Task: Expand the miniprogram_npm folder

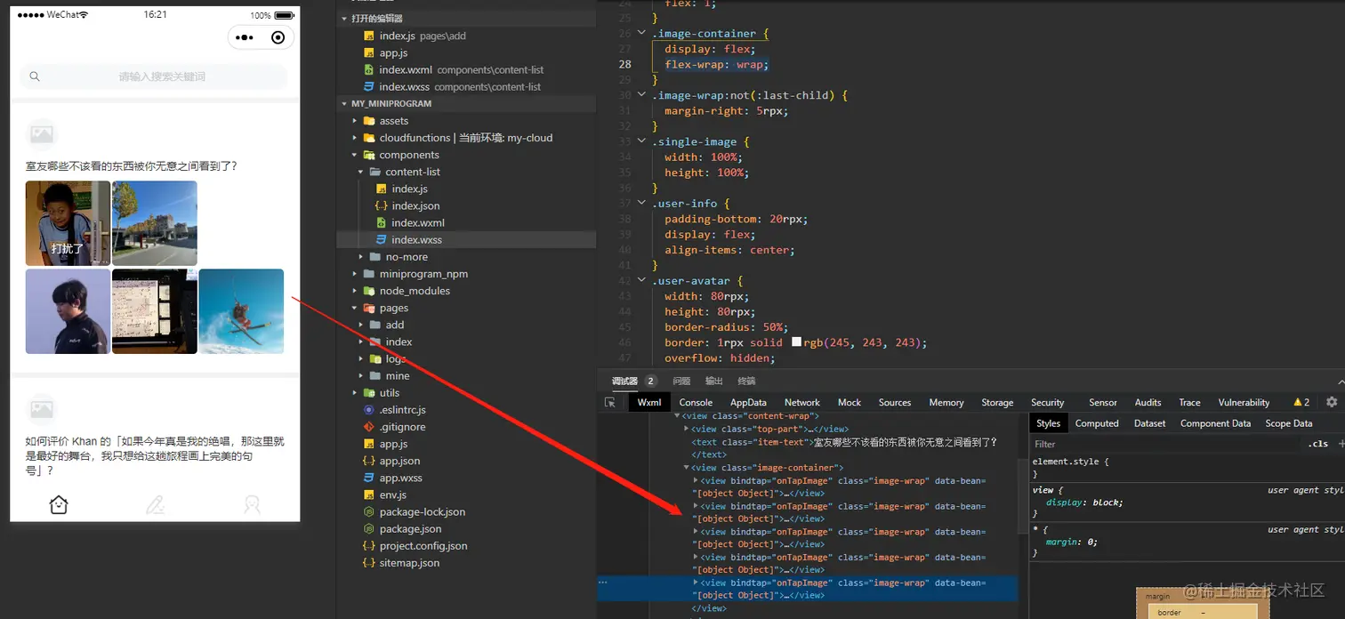Action: tap(355, 274)
